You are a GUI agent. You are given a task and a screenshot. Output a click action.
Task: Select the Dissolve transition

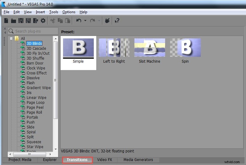(33, 78)
